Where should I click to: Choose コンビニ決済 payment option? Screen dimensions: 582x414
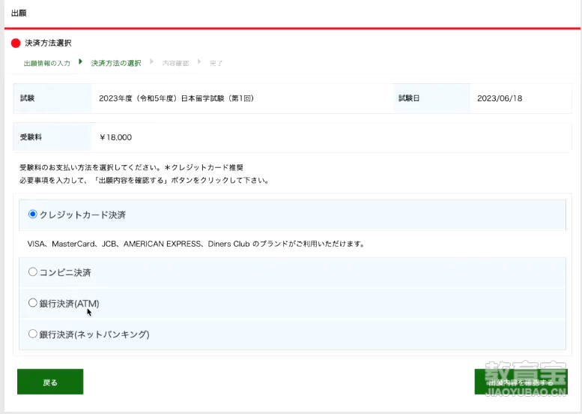click(33, 272)
